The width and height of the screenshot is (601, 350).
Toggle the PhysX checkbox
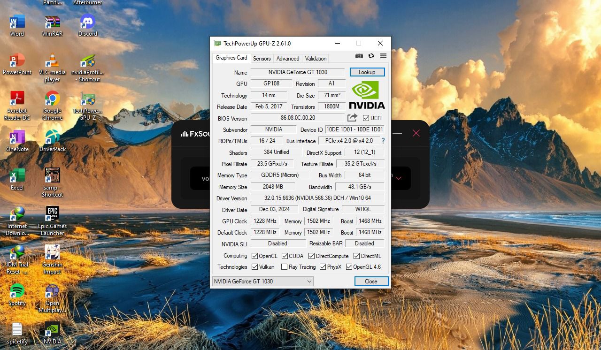click(x=323, y=266)
